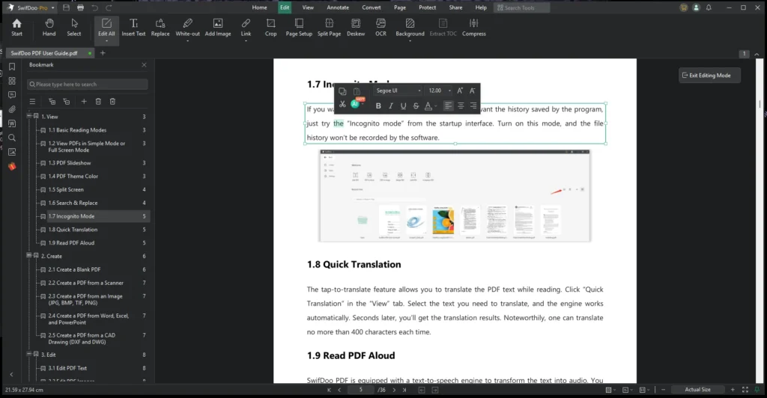Viewport: 767px width, 398px height.
Task: Open the Thumbnails sidebar panel
Action: (12, 81)
